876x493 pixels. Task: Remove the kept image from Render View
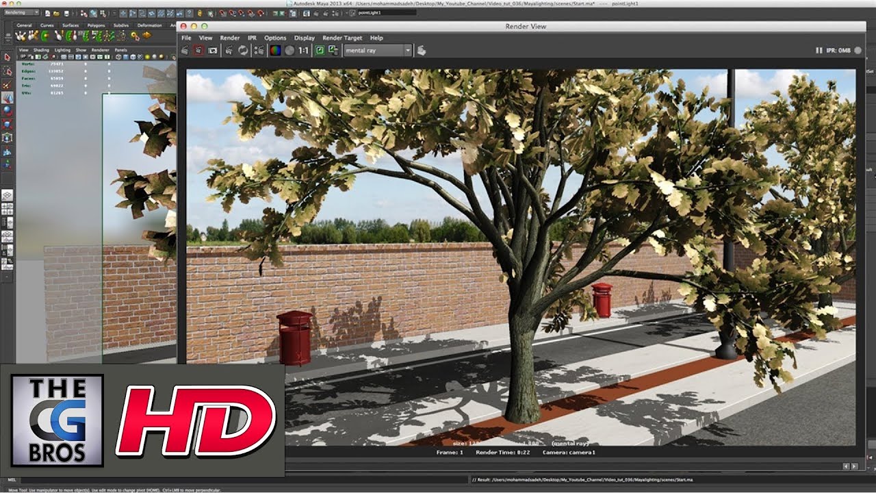(333, 50)
